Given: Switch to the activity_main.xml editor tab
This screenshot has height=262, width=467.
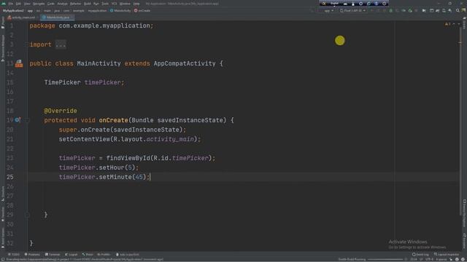Looking at the screenshot, I should (22, 17).
